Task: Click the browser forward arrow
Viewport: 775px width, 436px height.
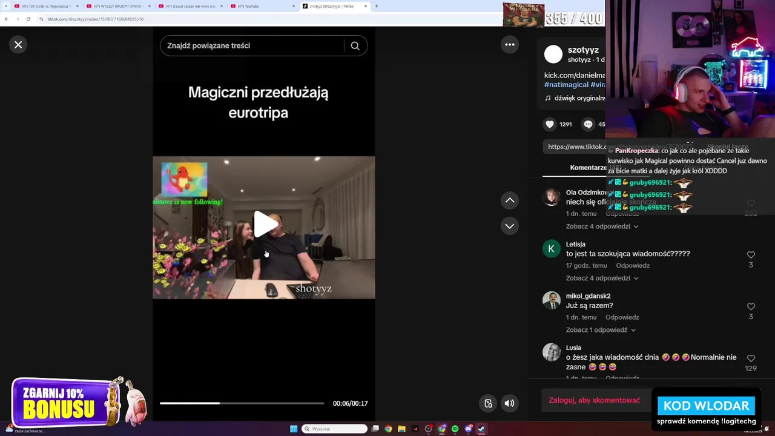Action: (x=17, y=19)
